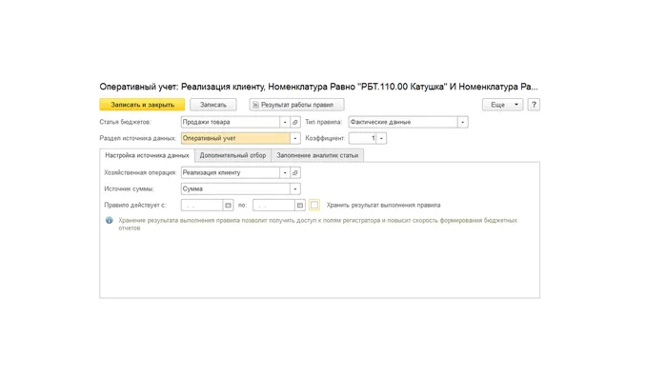Expand the 'Источник суммы' dropdown arrow
The width and height of the screenshot is (667, 377).
[x=295, y=188]
